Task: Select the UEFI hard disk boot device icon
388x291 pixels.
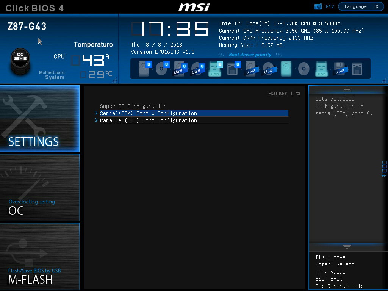Action: click(145, 69)
